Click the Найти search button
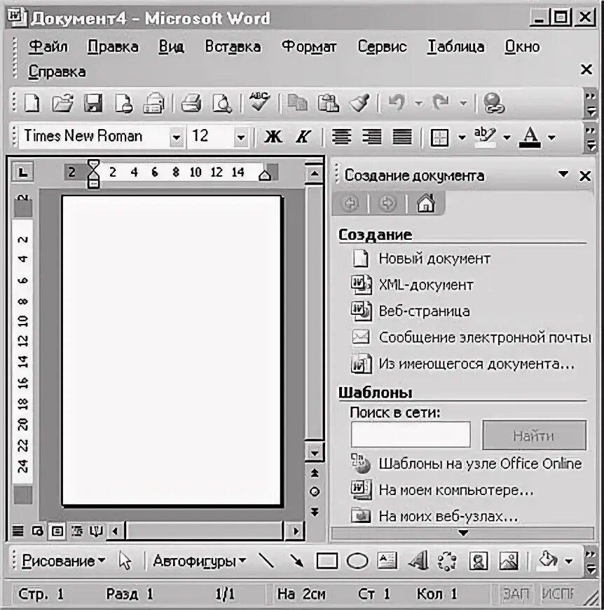This screenshot has width=604, height=610. 534,435
